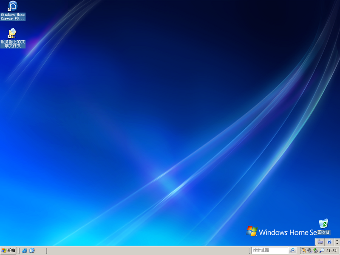Click the taskbar clock showing 21:34
340x255 pixels.
(332, 250)
